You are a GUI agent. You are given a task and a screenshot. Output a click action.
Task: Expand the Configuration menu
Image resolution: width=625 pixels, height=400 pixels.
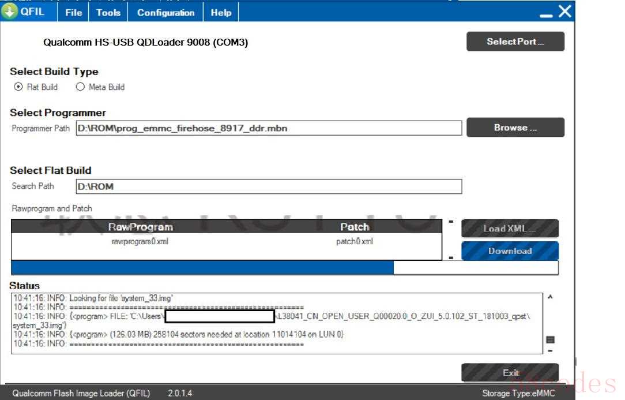click(165, 12)
